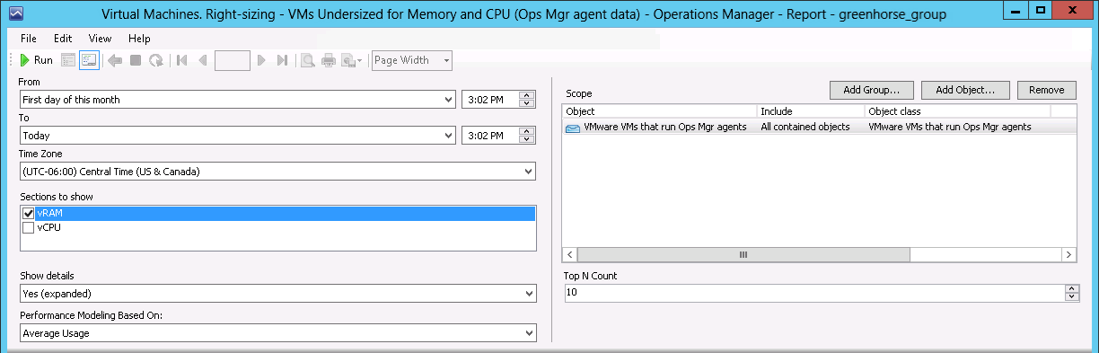Expand Performance Modeling Based On dropdown
The width and height of the screenshot is (1099, 353).
click(x=277, y=332)
